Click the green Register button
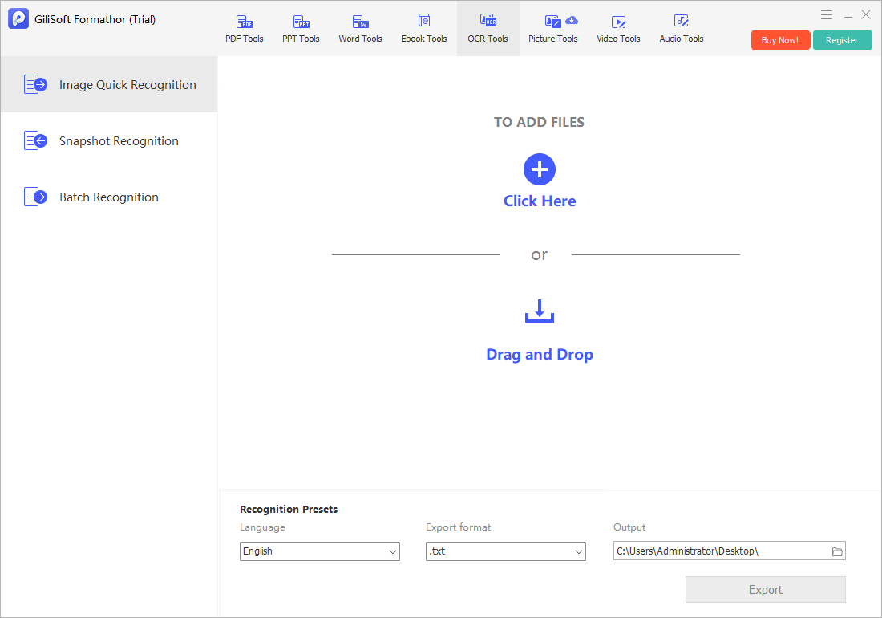This screenshot has width=882, height=618. tap(842, 40)
